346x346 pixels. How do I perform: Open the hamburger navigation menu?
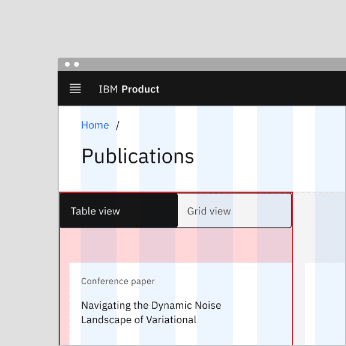75,88
